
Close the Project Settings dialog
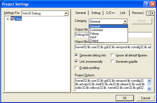pos(153,4)
